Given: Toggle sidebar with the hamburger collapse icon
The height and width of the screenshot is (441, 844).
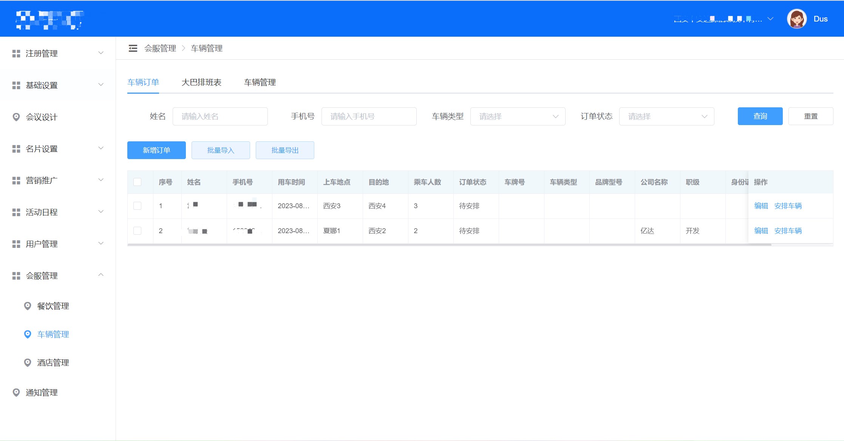Looking at the screenshot, I should pos(133,48).
